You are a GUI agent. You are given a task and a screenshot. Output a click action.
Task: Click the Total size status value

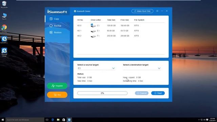[x=90, y=77]
